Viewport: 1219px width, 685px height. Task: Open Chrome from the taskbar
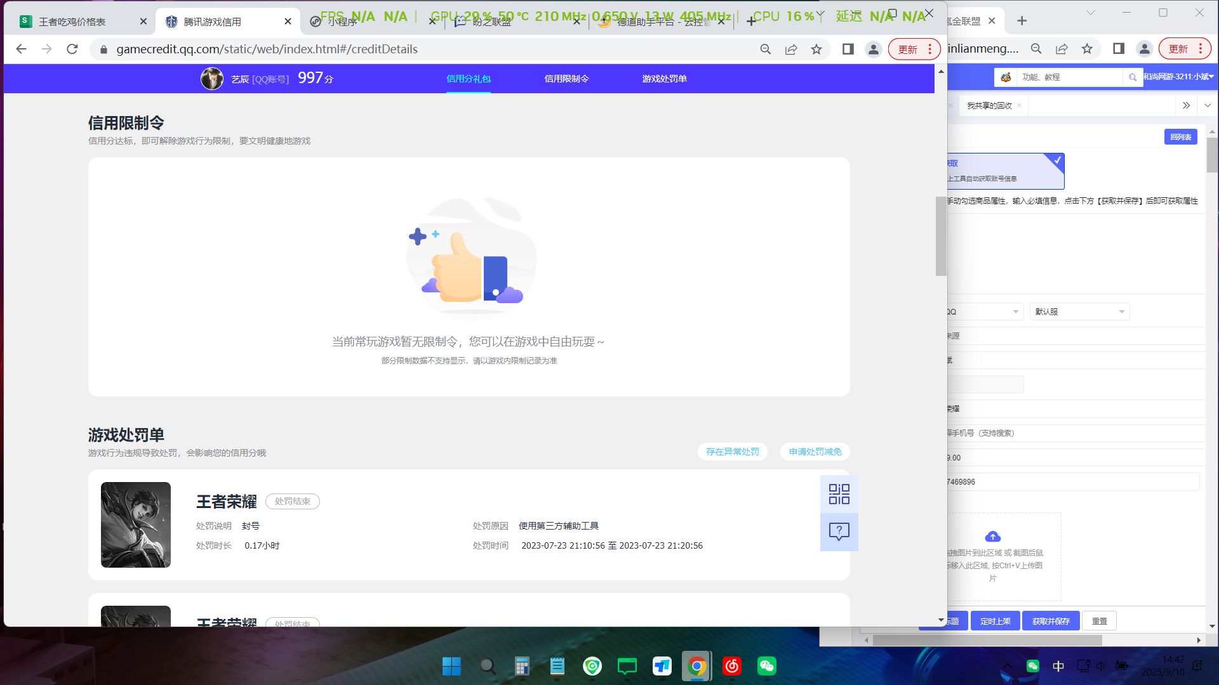tap(696, 666)
